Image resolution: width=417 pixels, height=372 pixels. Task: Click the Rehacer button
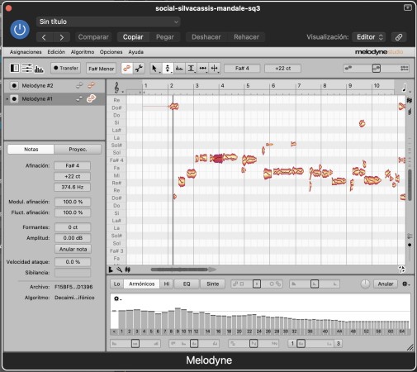tap(246, 37)
